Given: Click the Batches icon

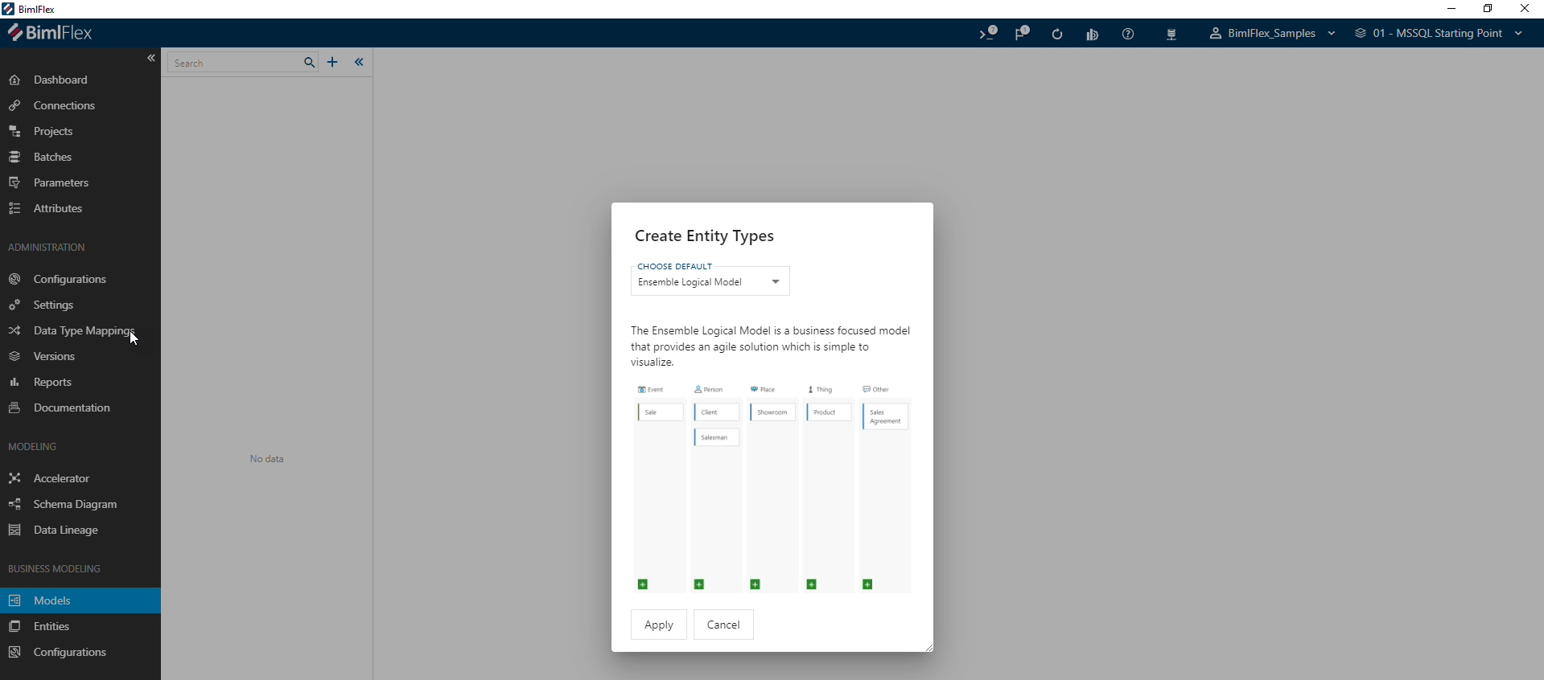Looking at the screenshot, I should click(14, 157).
